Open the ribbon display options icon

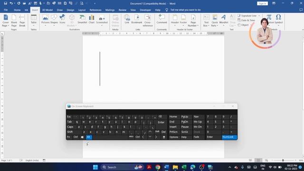pos(274,3)
